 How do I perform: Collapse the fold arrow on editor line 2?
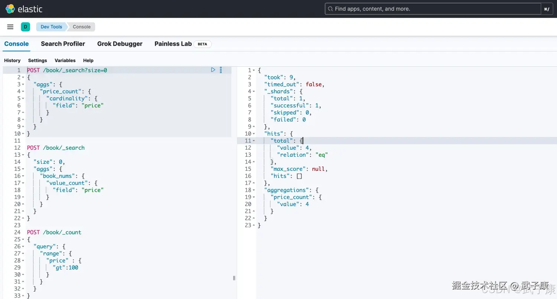[23, 77]
